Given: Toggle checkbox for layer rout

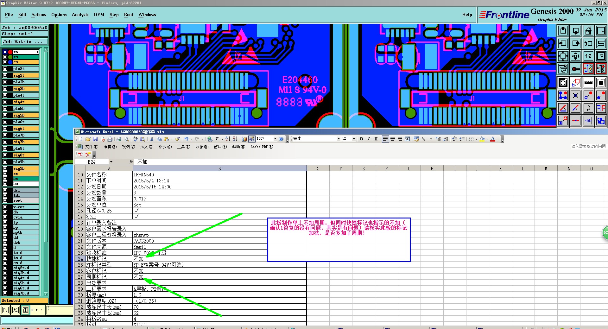Looking at the screenshot, I should [5, 200].
